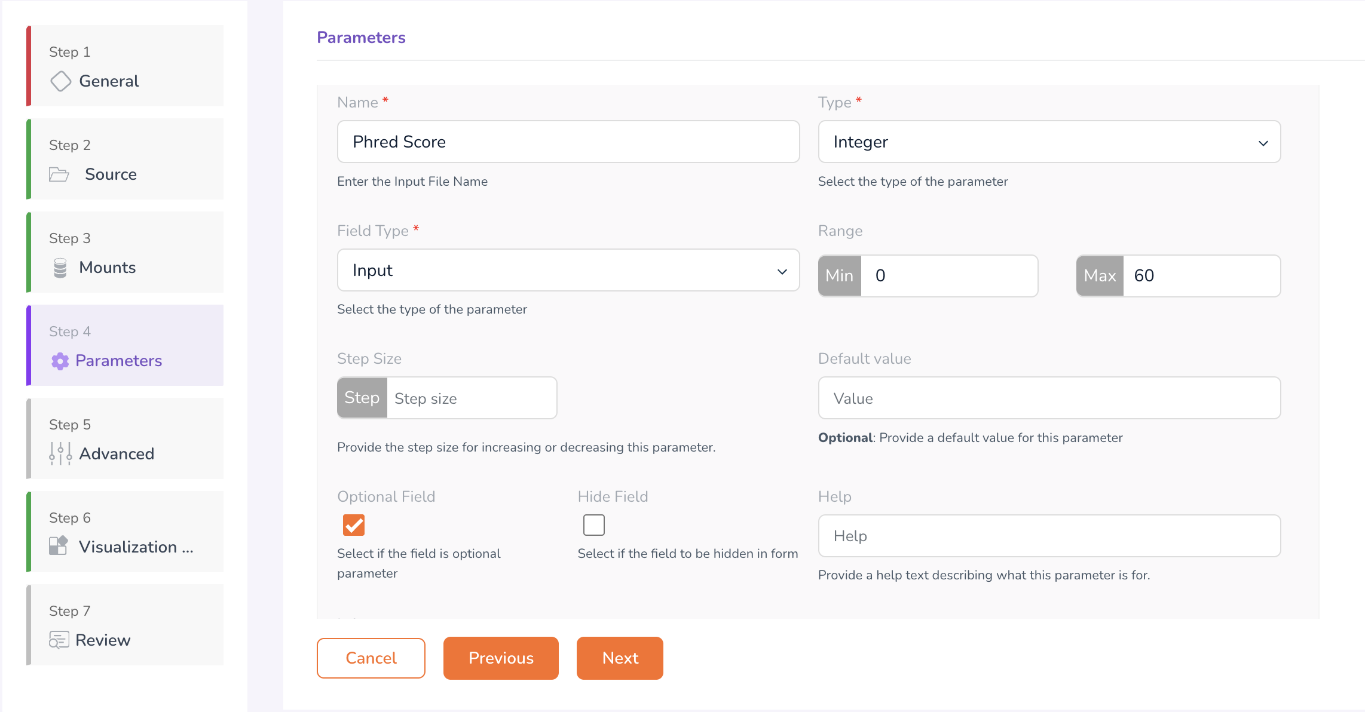Enable the Hide Field checkbox
This screenshot has height=712, width=1365.
point(593,525)
